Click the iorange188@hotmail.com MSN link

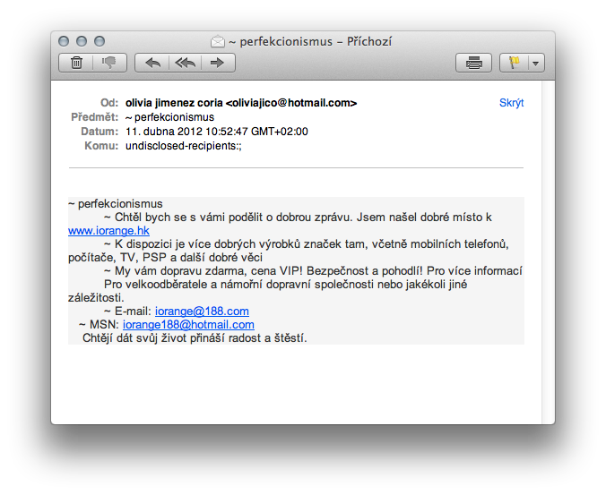point(188,324)
